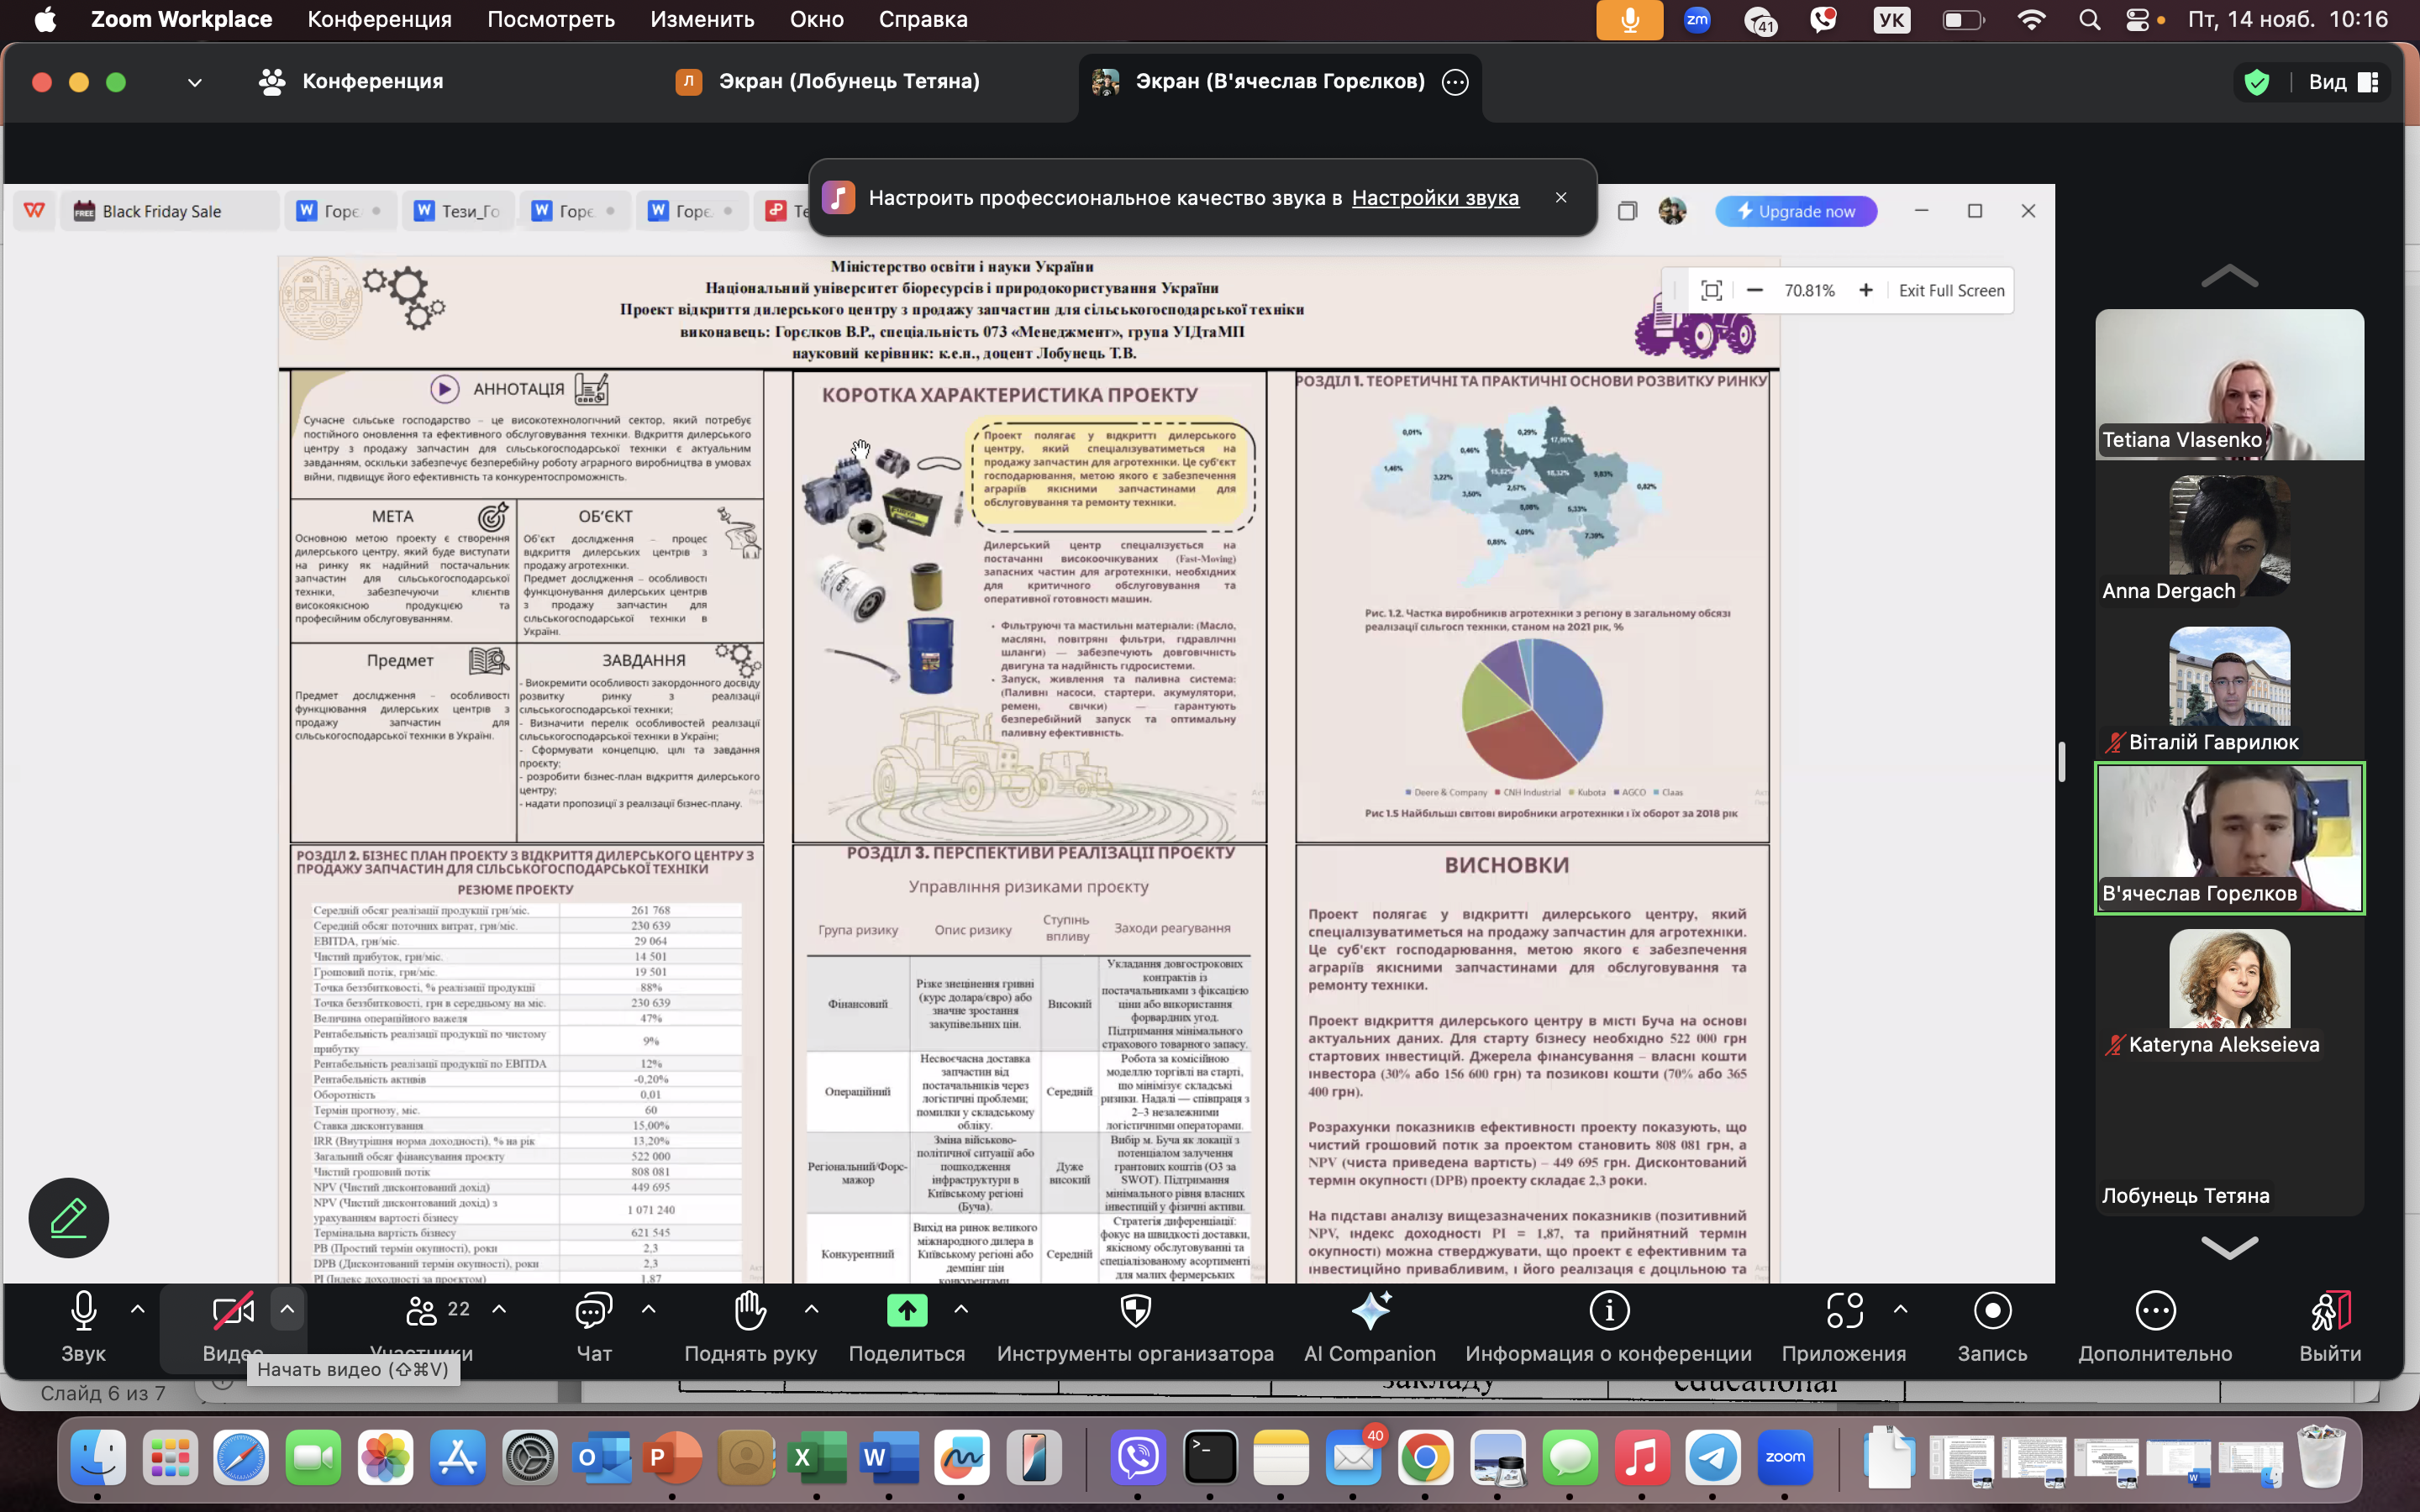The width and height of the screenshot is (2420, 1512).
Task: Open the Конференция menu in menu bar
Action: coord(379,19)
